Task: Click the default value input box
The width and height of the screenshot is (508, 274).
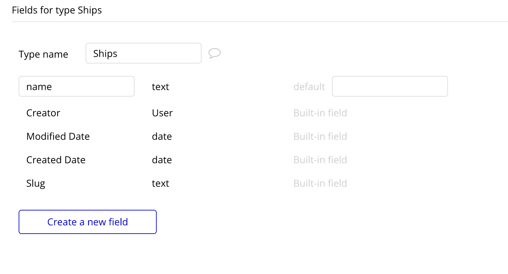Action: 390,86
